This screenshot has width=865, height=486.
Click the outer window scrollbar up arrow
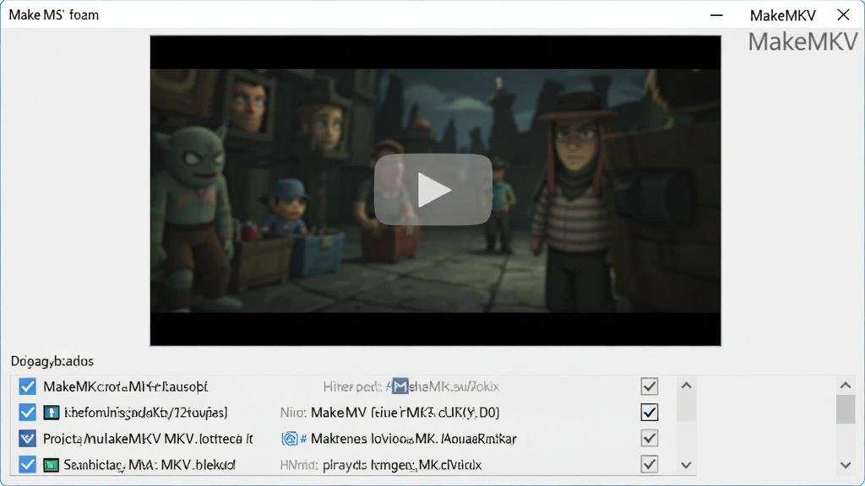pos(846,386)
